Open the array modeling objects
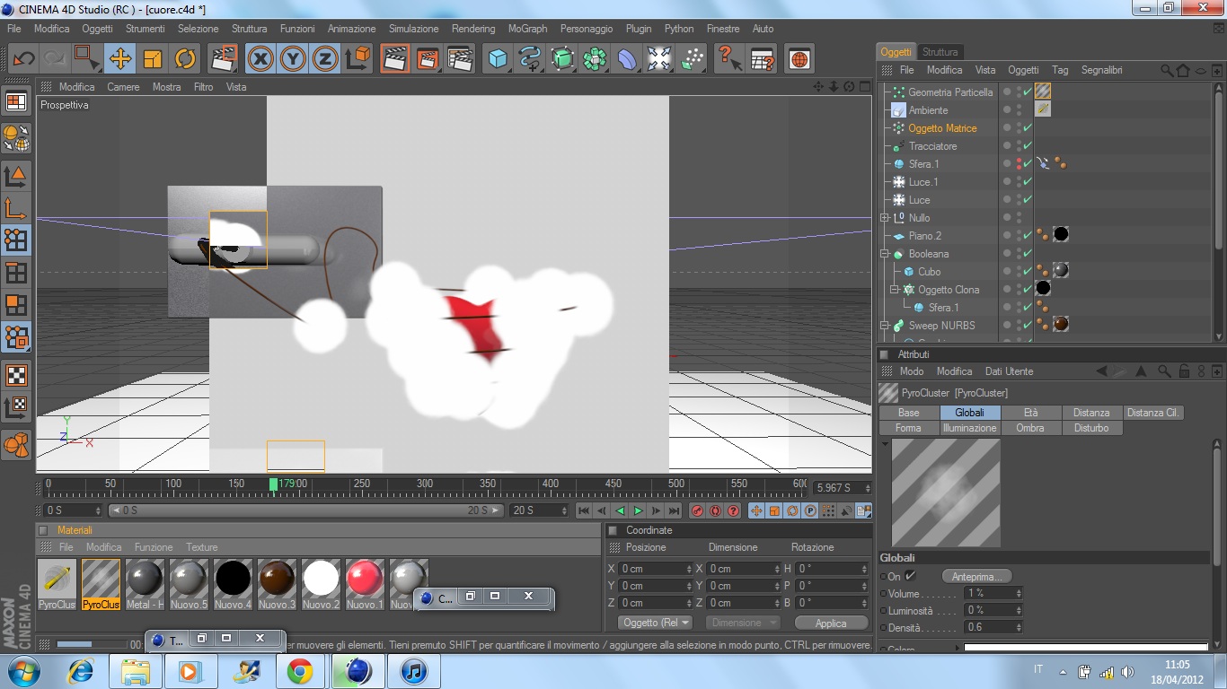This screenshot has height=689, width=1227. (x=595, y=59)
